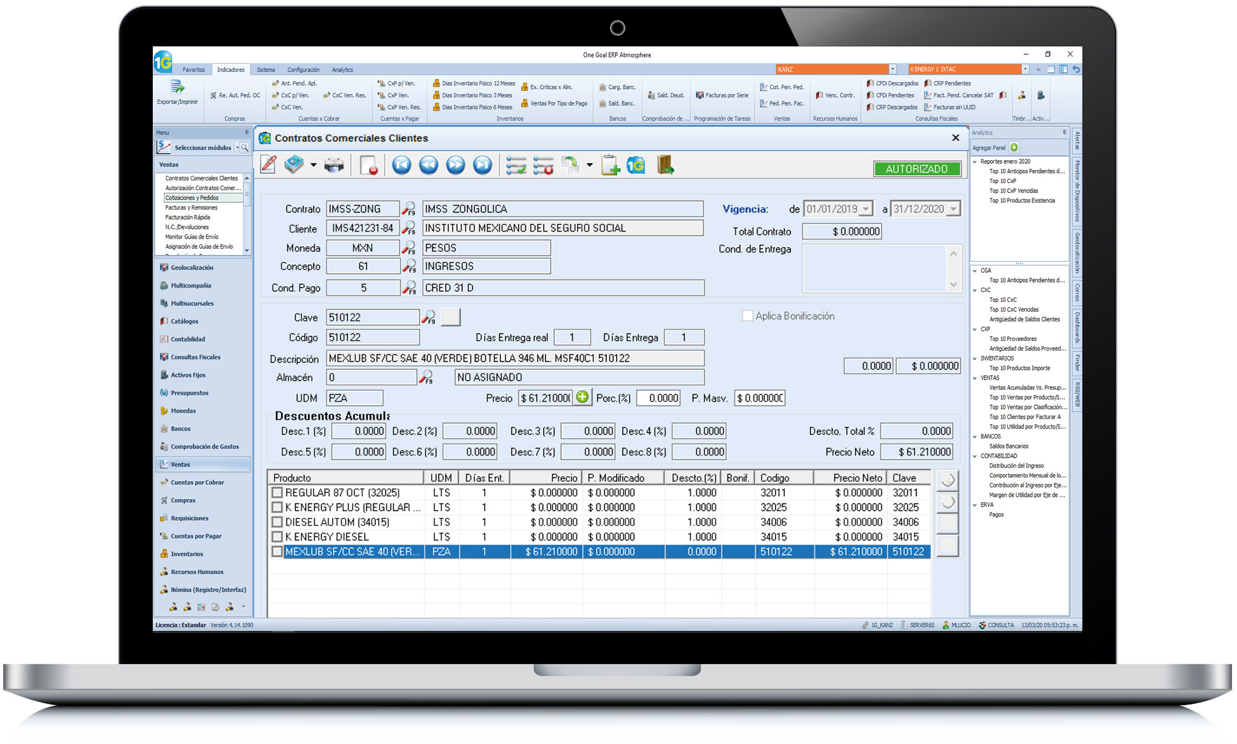The height and width of the screenshot is (744, 1237).
Task: Click the Precio input field
Action: (x=546, y=398)
